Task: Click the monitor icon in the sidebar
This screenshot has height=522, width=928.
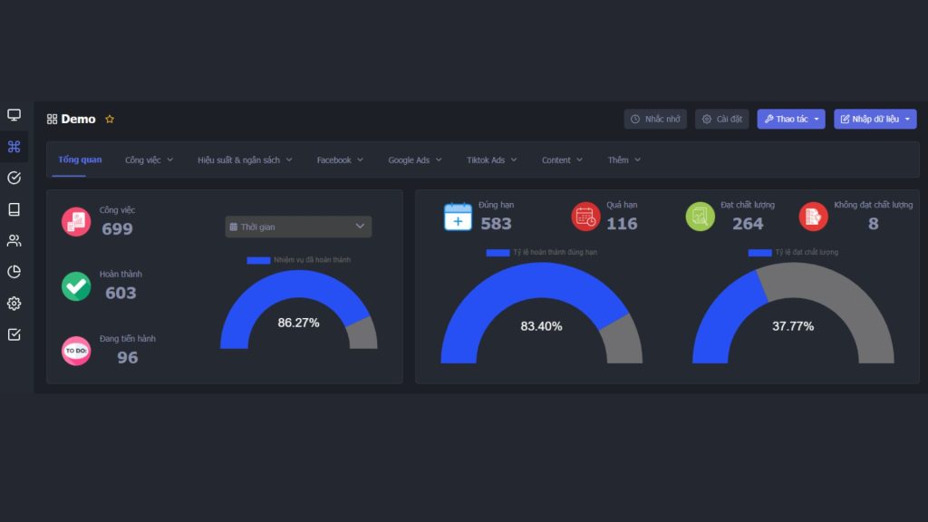Action: click(x=14, y=115)
